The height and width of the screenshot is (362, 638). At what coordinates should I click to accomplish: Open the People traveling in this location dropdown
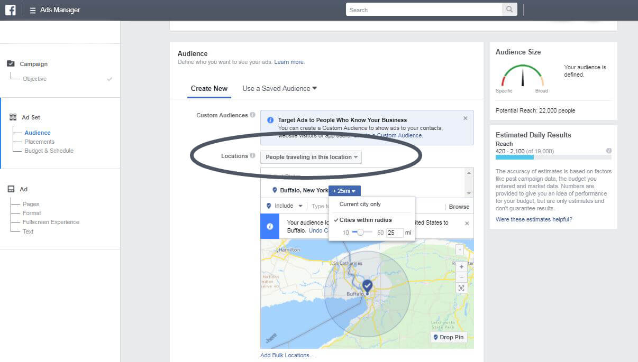(x=311, y=157)
